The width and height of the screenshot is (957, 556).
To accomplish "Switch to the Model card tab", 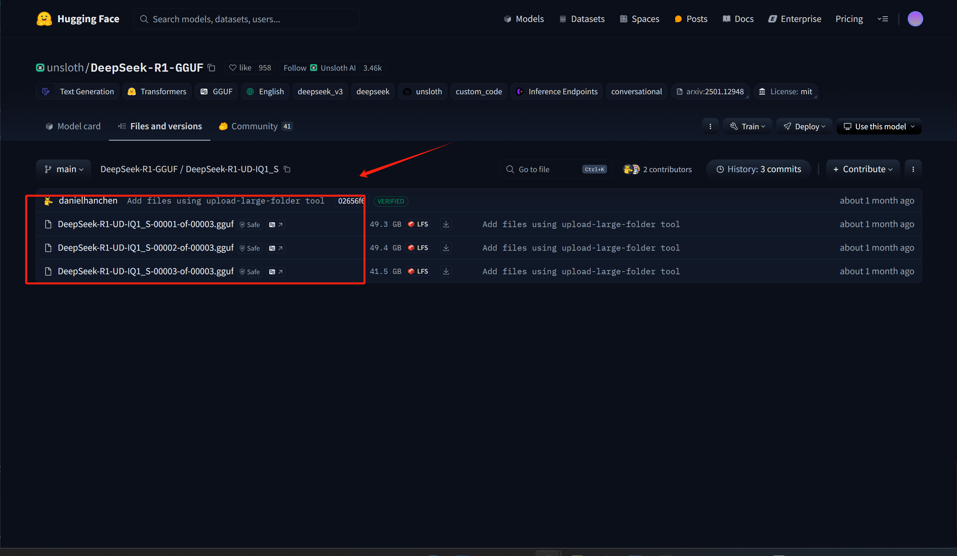I will [73, 126].
